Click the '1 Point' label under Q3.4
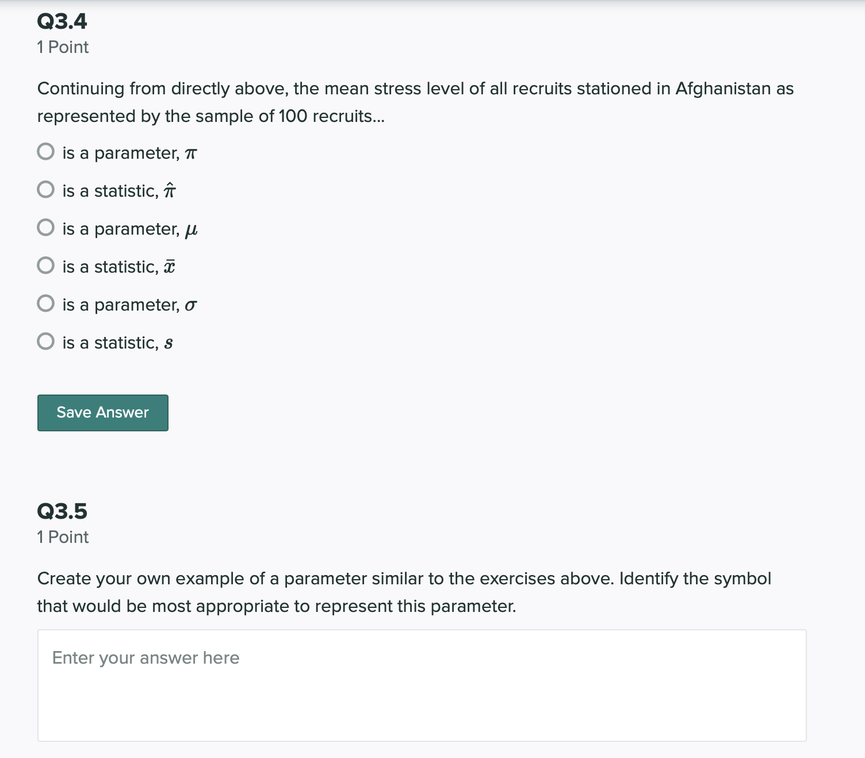The width and height of the screenshot is (865, 758). (62, 47)
